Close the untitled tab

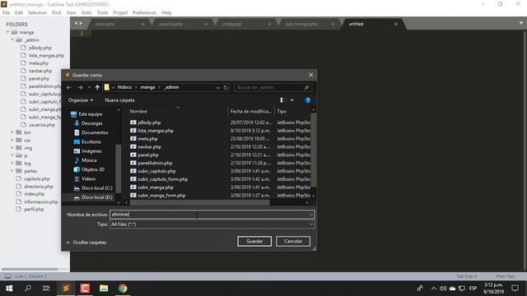pyautogui.click(x=396, y=24)
